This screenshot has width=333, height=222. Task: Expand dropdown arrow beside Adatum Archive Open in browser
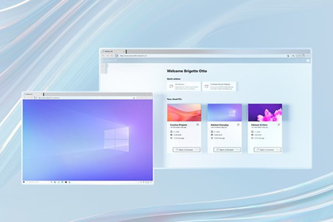point(278,149)
